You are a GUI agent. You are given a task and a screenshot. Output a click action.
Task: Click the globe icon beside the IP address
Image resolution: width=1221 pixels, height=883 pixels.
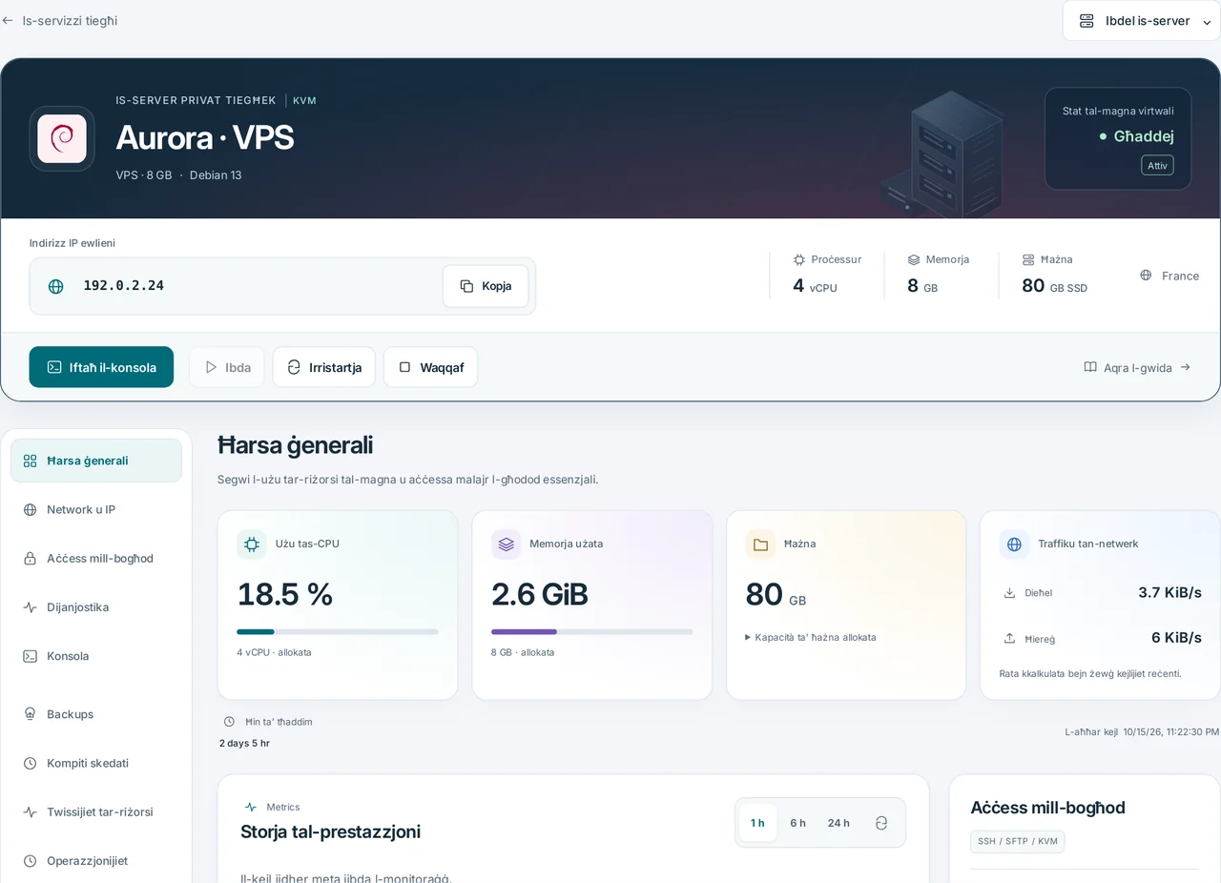point(56,286)
